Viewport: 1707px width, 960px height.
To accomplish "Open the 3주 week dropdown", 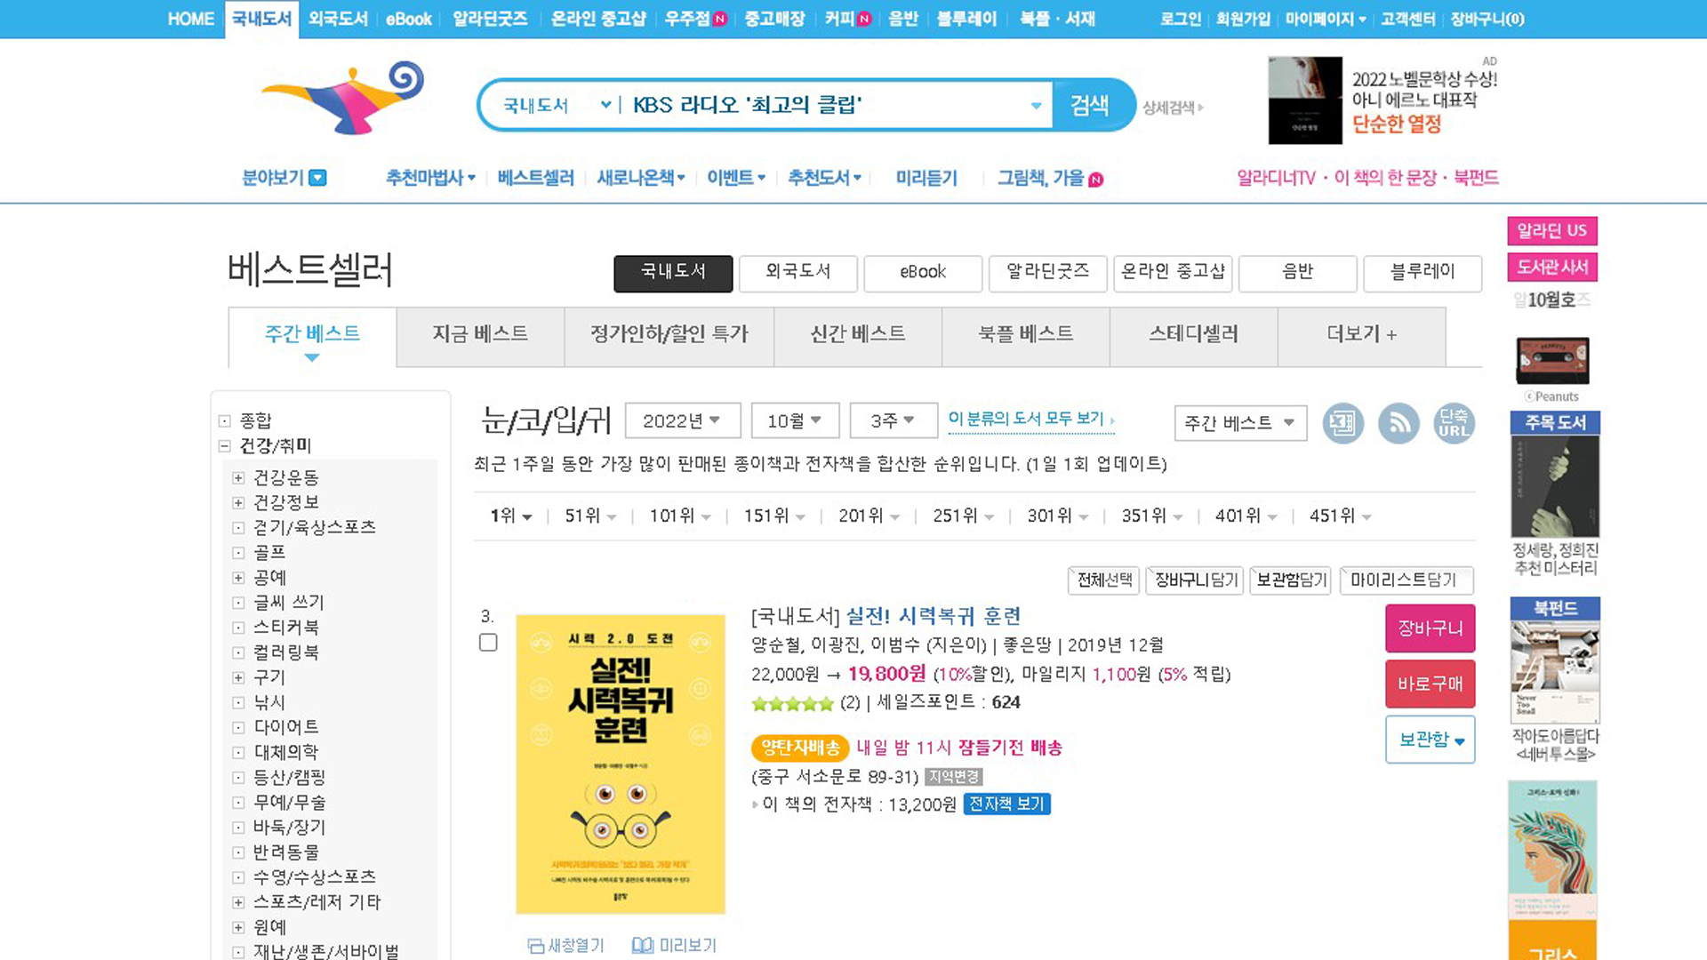I will tap(893, 420).
